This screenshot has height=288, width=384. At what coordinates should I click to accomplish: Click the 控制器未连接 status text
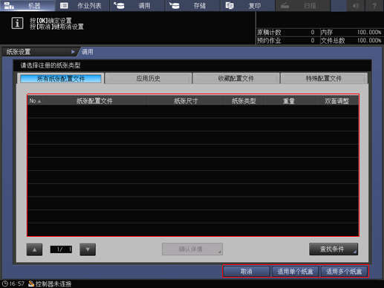pyautogui.click(x=53, y=284)
